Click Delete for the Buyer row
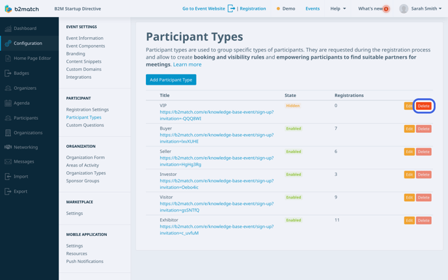Image resolution: width=448 pixels, height=280 pixels. click(423, 129)
